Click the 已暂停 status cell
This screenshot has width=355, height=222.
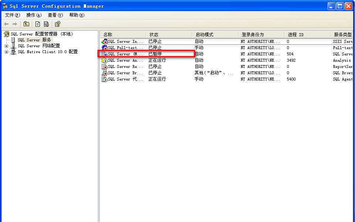pyautogui.click(x=155, y=54)
